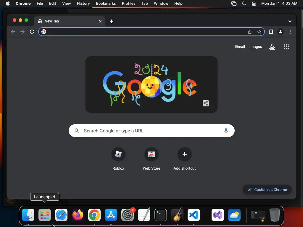Open Trash from the Dock

(275, 215)
